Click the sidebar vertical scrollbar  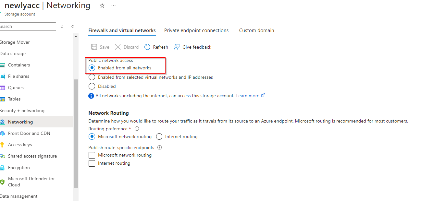[x=76, y=133]
